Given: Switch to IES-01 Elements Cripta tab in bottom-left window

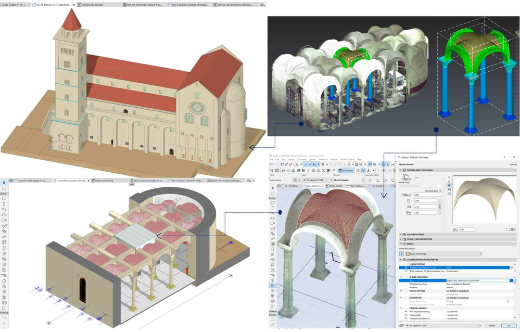Looking at the screenshot, I should pos(147,181).
